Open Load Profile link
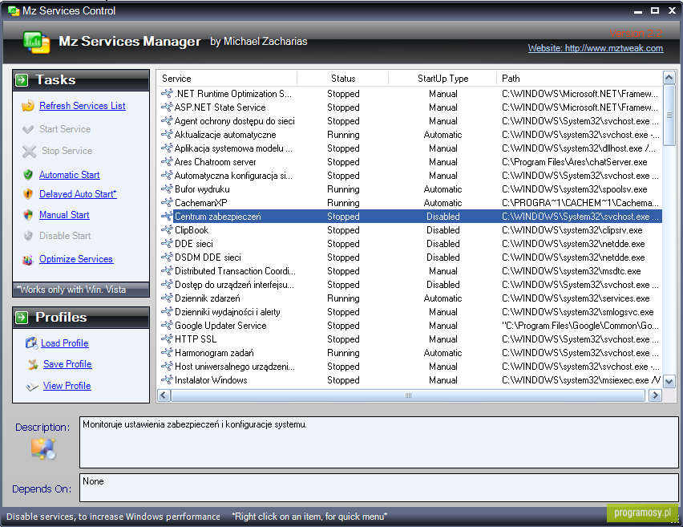 (64, 343)
